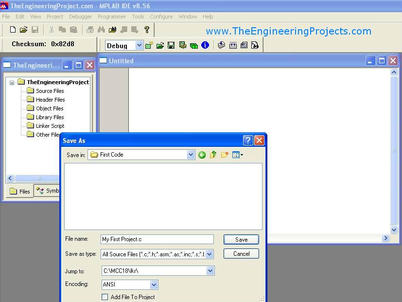Select the Object Files folder
Viewport: 402px width, 302px height.
(x=45, y=108)
